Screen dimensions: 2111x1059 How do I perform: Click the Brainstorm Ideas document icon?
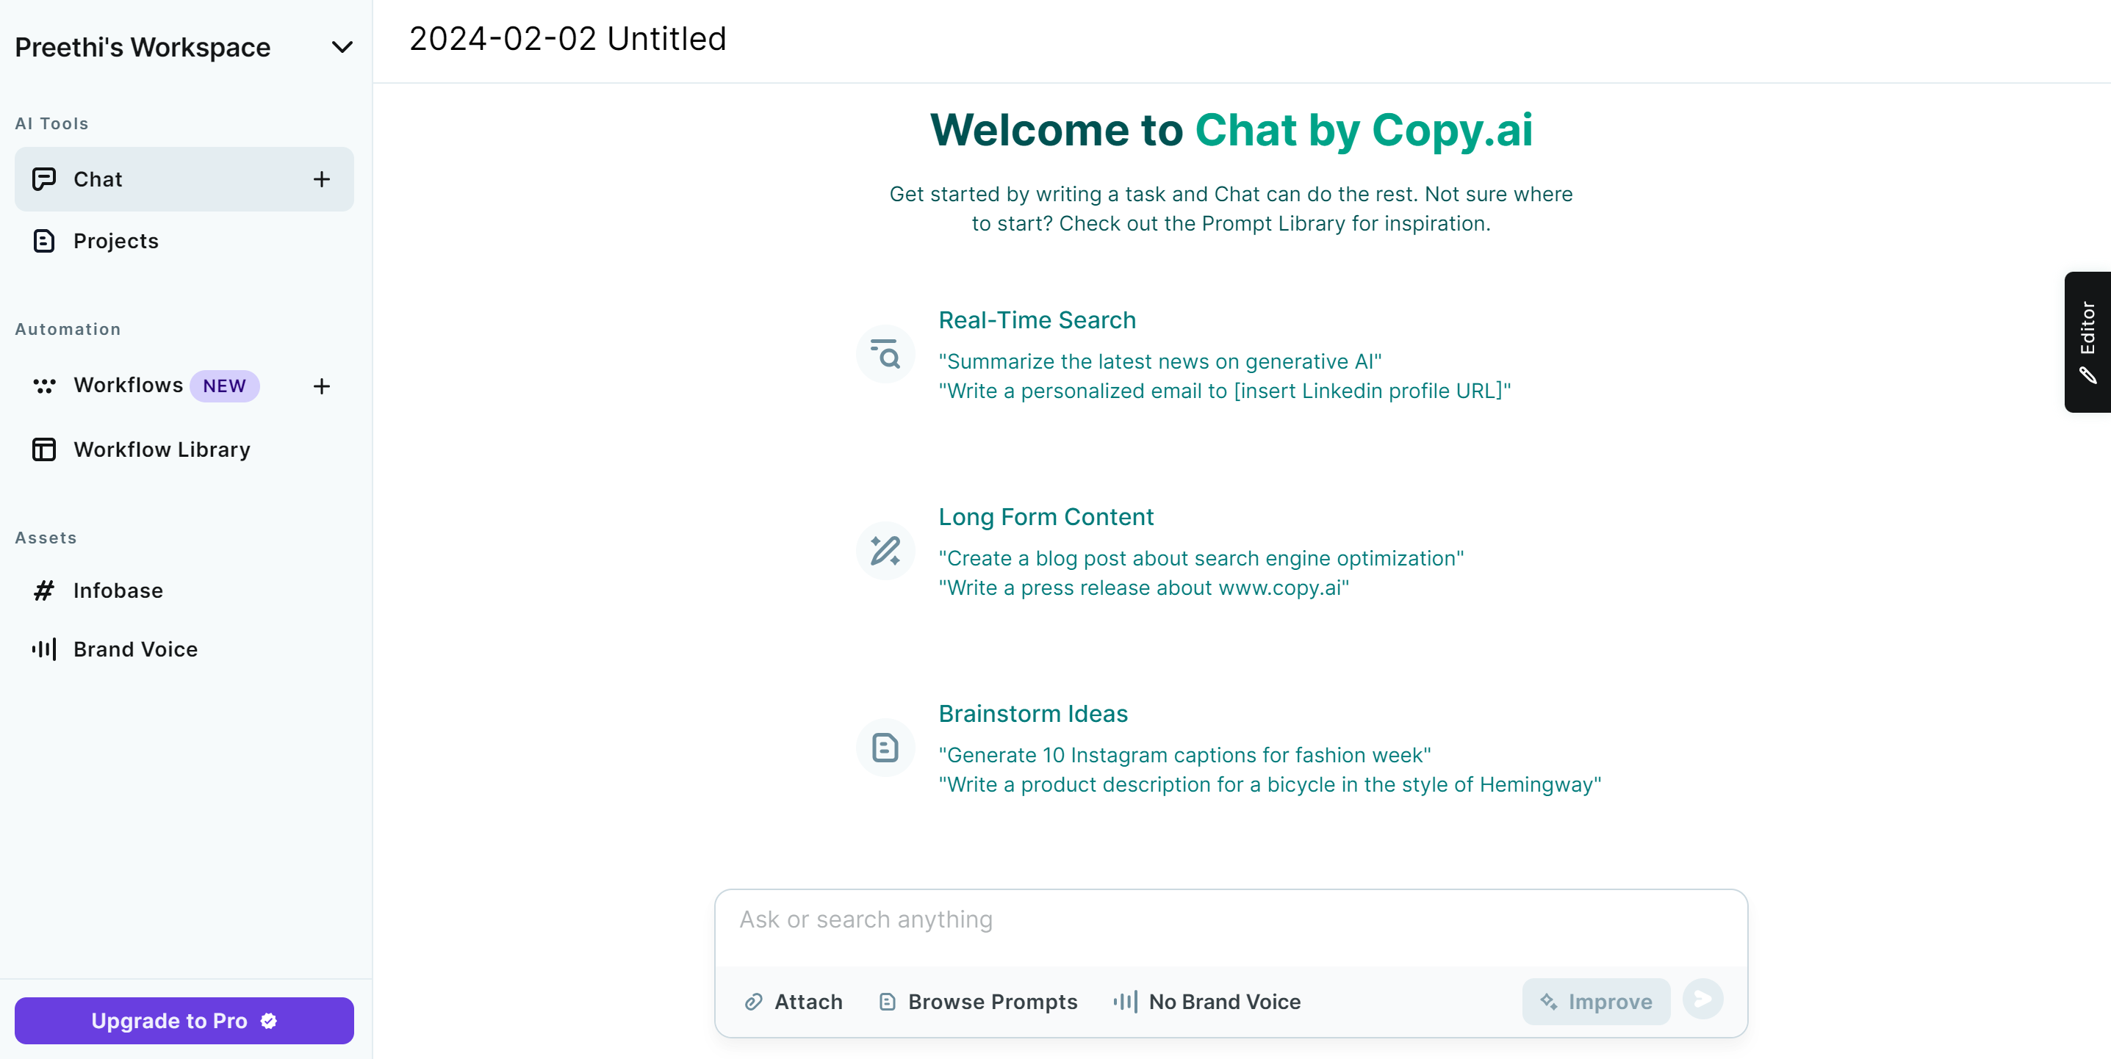[x=885, y=748]
